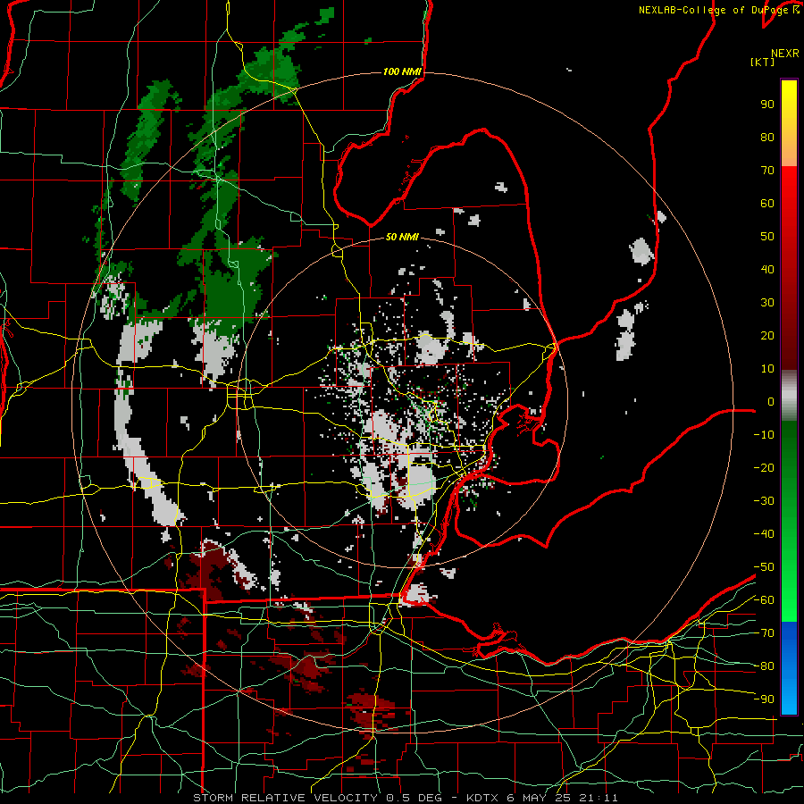The height and width of the screenshot is (804, 804).
Task: Click the Storm Relative Velocity KDTX caption
Action: 406,798
